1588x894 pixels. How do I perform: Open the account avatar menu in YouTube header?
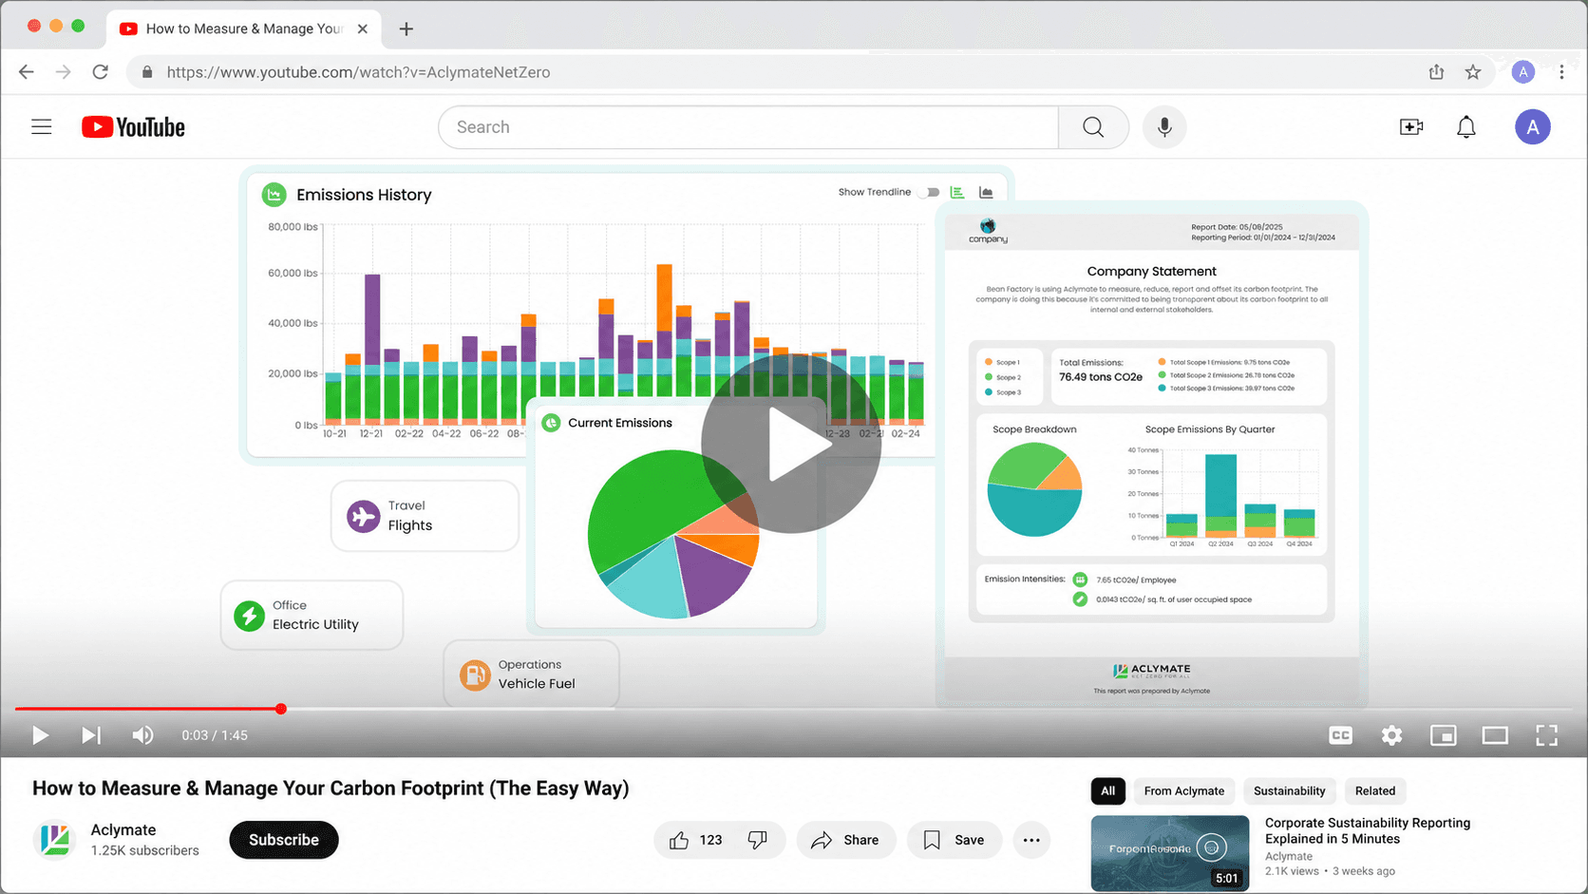pyautogui.click(x=1533, y=127)
